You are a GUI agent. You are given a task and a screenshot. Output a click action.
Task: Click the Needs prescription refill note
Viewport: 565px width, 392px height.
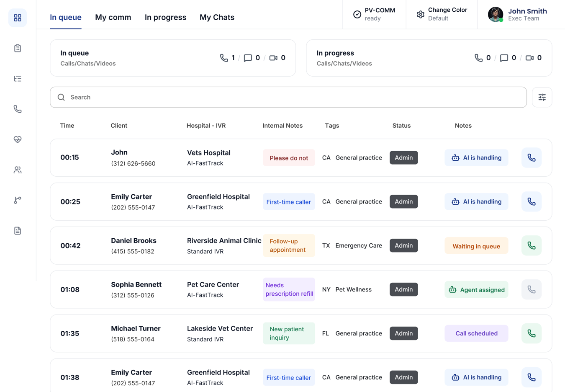(289, 289)
